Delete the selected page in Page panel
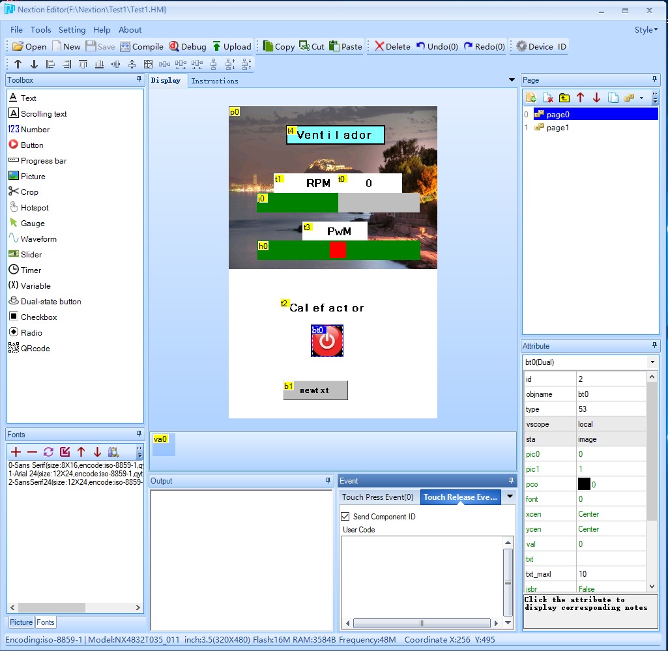The image size is (668, 651). [548, 98]
